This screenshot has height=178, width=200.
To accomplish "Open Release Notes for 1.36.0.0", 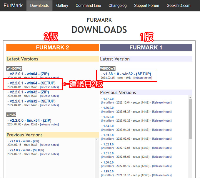I will 162,112.
